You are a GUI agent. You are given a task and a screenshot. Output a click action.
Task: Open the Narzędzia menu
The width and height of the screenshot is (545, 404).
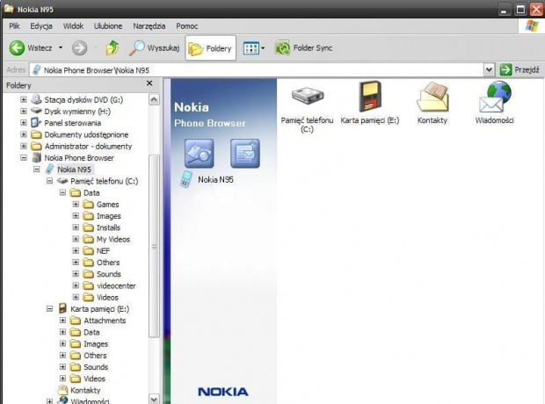(151, 26)
